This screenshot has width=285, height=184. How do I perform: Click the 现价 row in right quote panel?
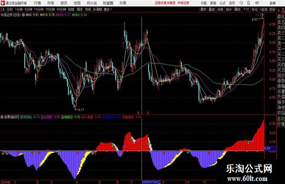(x=281, y=76)
